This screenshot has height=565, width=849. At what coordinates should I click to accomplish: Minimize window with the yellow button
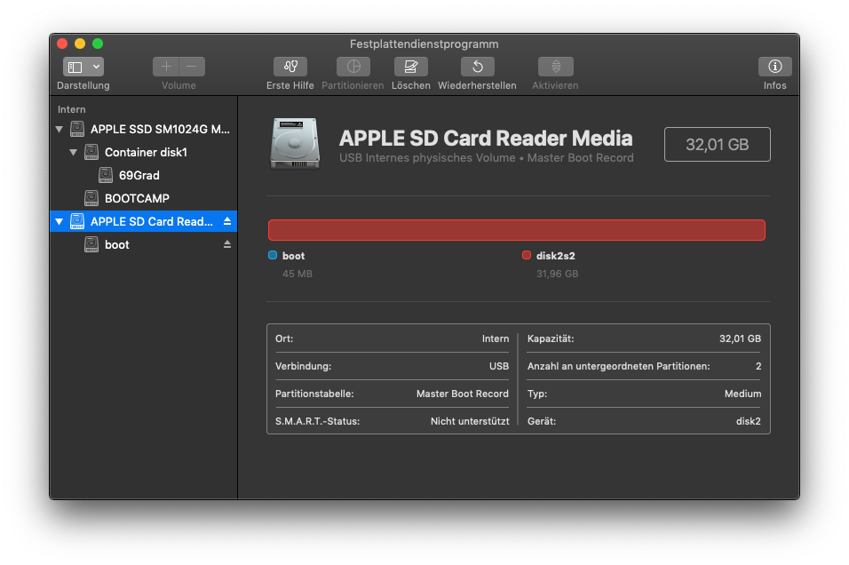pos(80,44)
